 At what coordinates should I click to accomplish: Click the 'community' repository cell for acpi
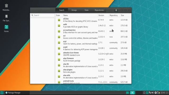[x=113, y=42]
